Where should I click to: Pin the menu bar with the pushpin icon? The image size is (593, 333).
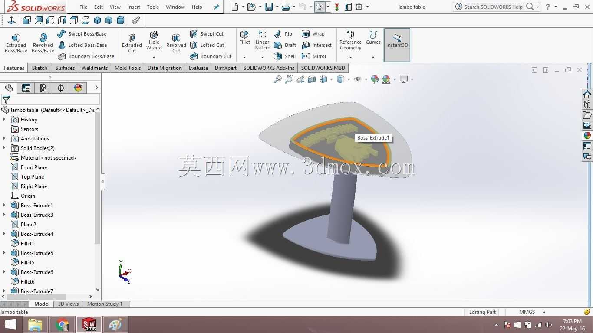(217, 7)
